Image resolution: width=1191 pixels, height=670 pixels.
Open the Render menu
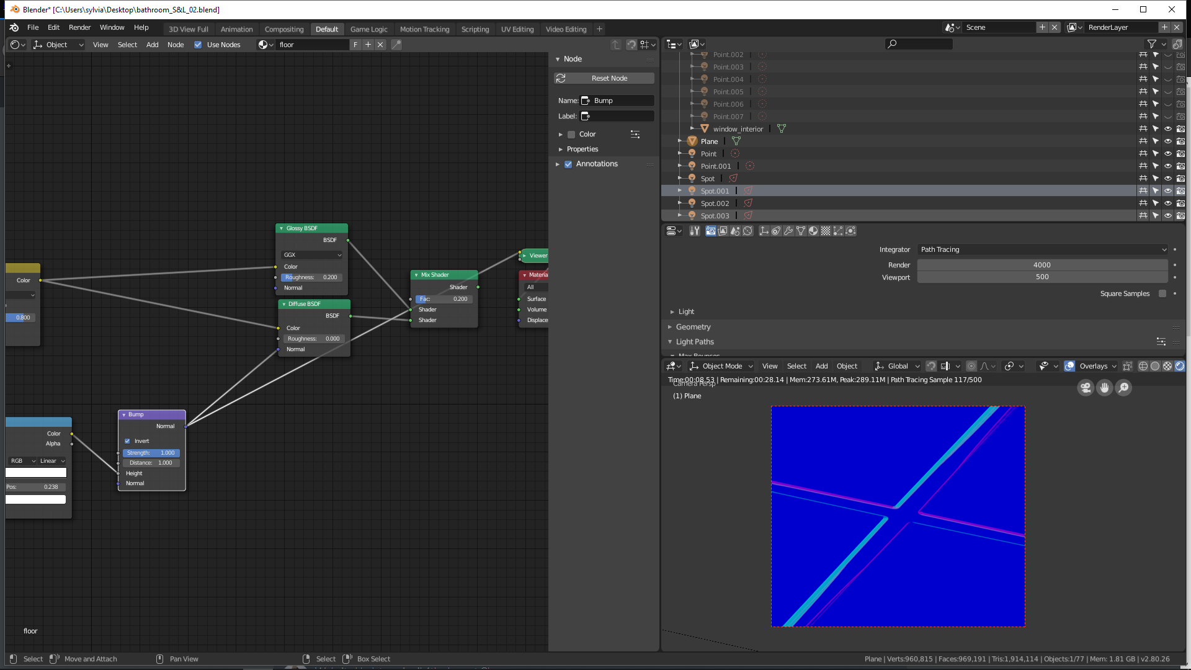(x=79, y=27)
